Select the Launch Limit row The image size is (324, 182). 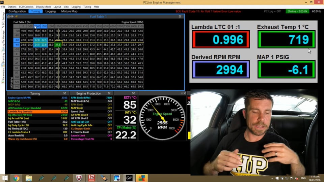point(91,135)
